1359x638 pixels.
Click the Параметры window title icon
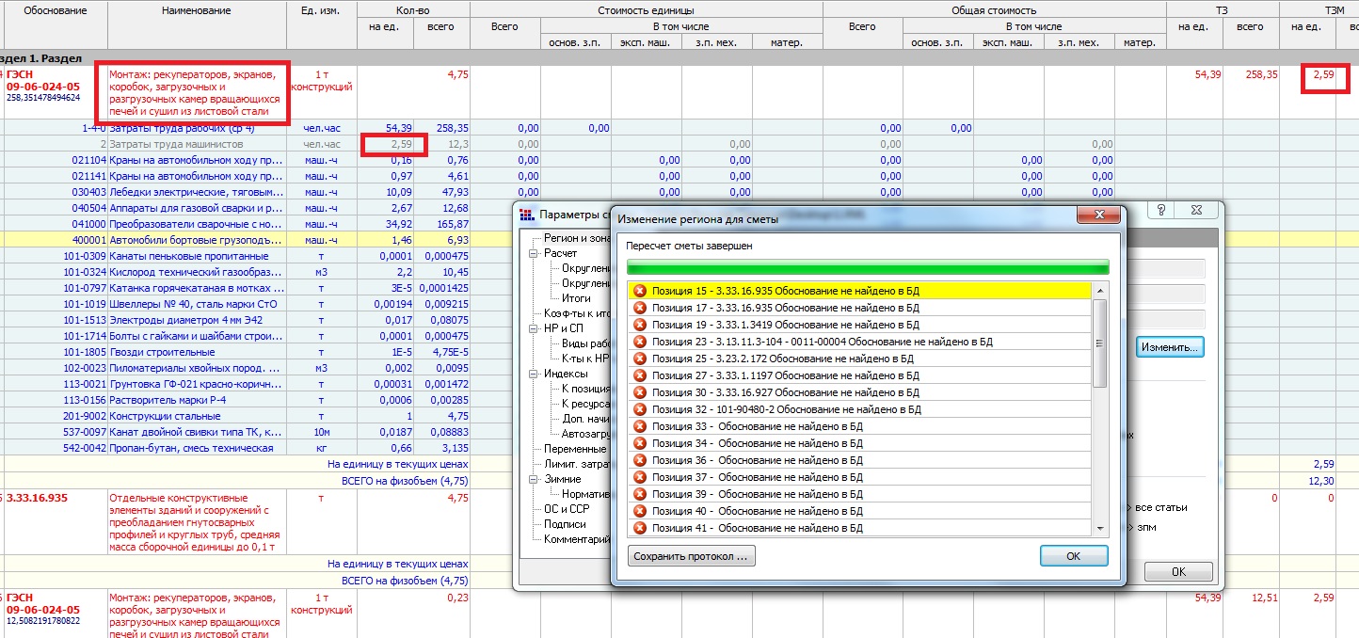pyautogui.click(x=527, y=214)
